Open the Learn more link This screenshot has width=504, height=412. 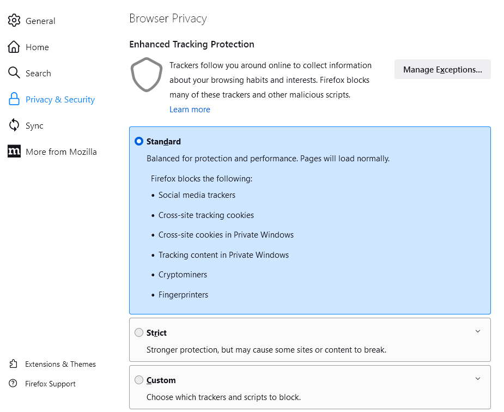point(190,110)
